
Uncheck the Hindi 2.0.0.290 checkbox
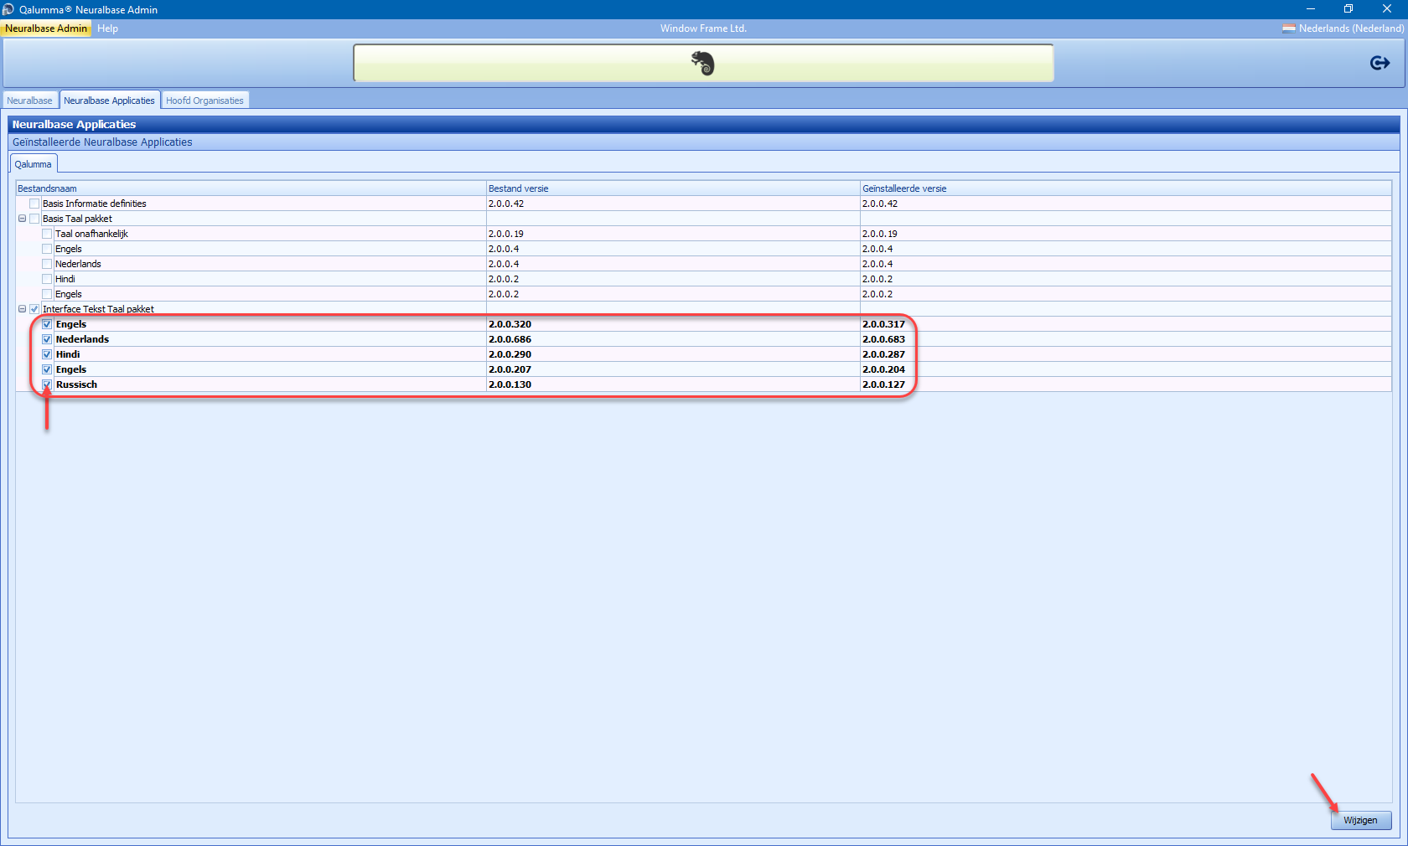(x=47, y=354)
